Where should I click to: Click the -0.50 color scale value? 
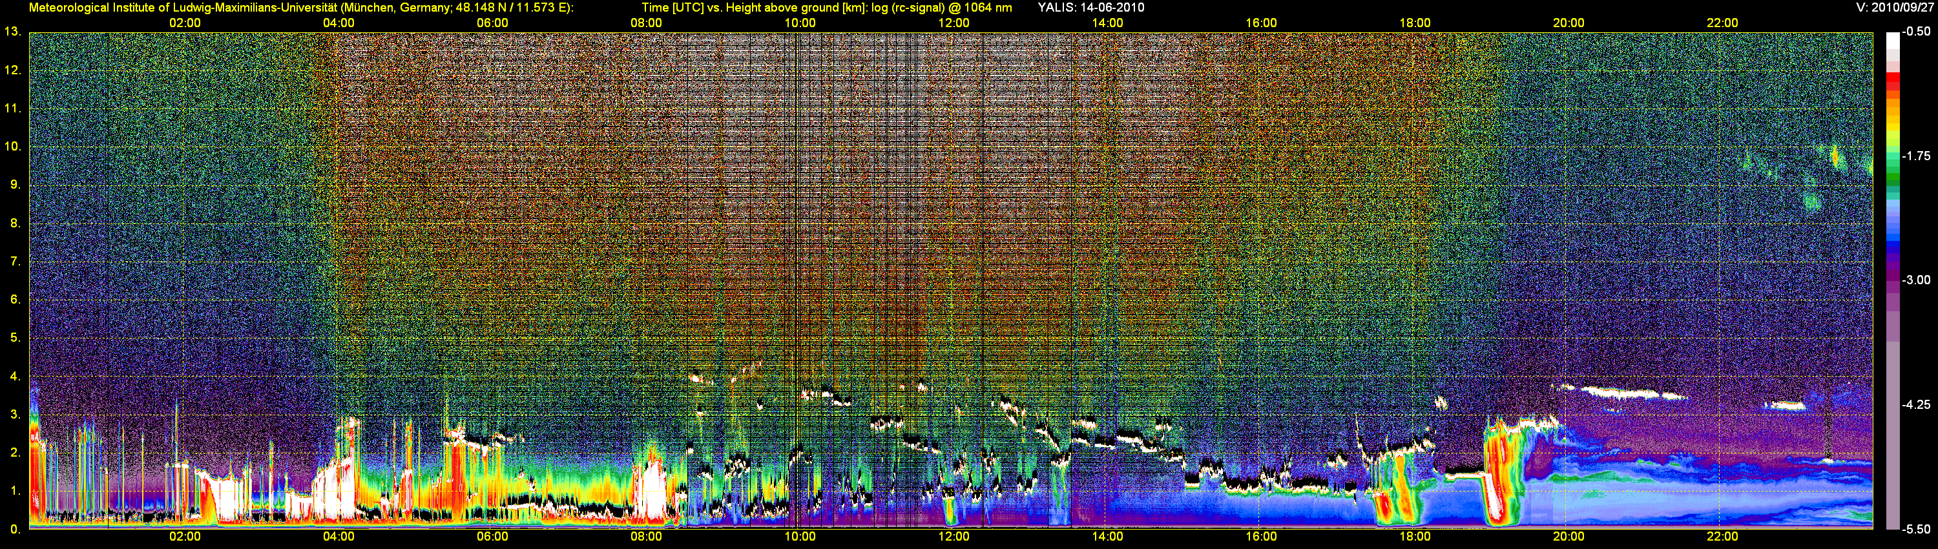(x=1916, y=32)
